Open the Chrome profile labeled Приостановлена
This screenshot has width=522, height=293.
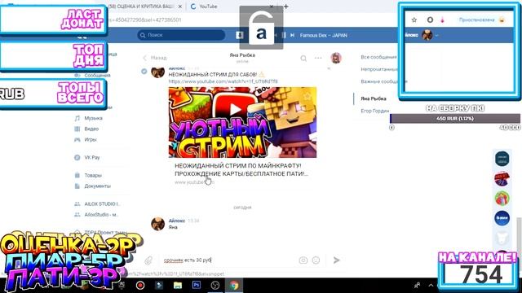pyautogui.click(x=482, y=20)
